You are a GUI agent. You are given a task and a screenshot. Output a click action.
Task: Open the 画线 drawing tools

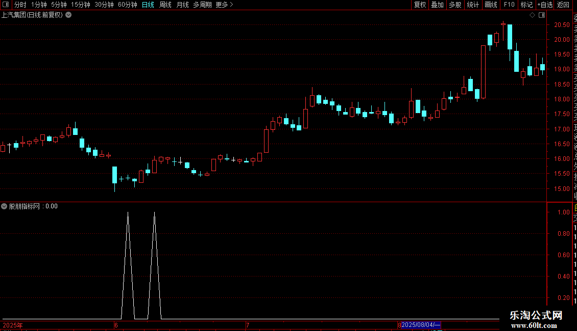[x=491, y=5]
